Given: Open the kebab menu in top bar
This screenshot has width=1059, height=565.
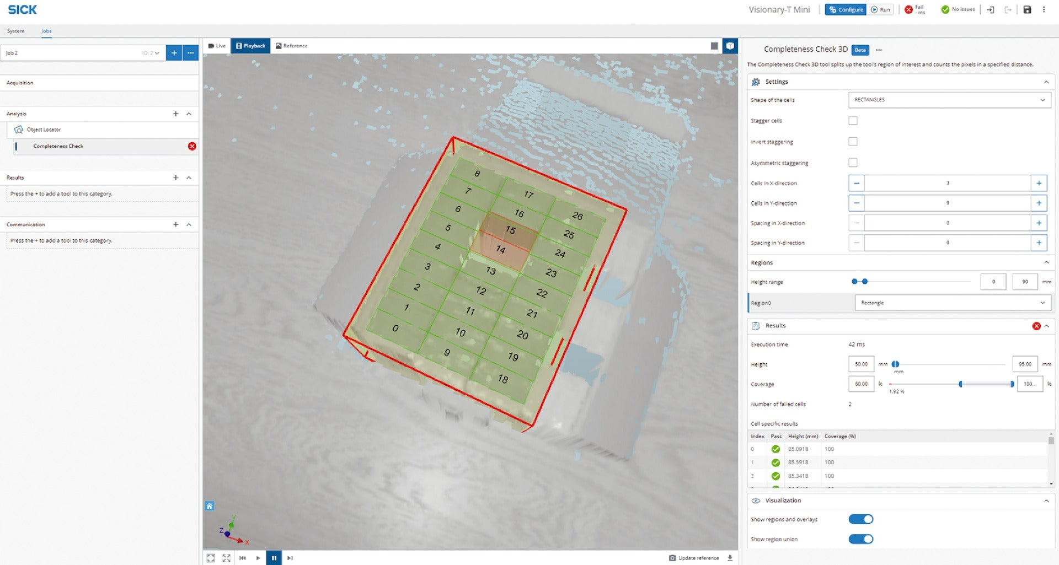Looking at the screenshot, I should coord(1044,9).
